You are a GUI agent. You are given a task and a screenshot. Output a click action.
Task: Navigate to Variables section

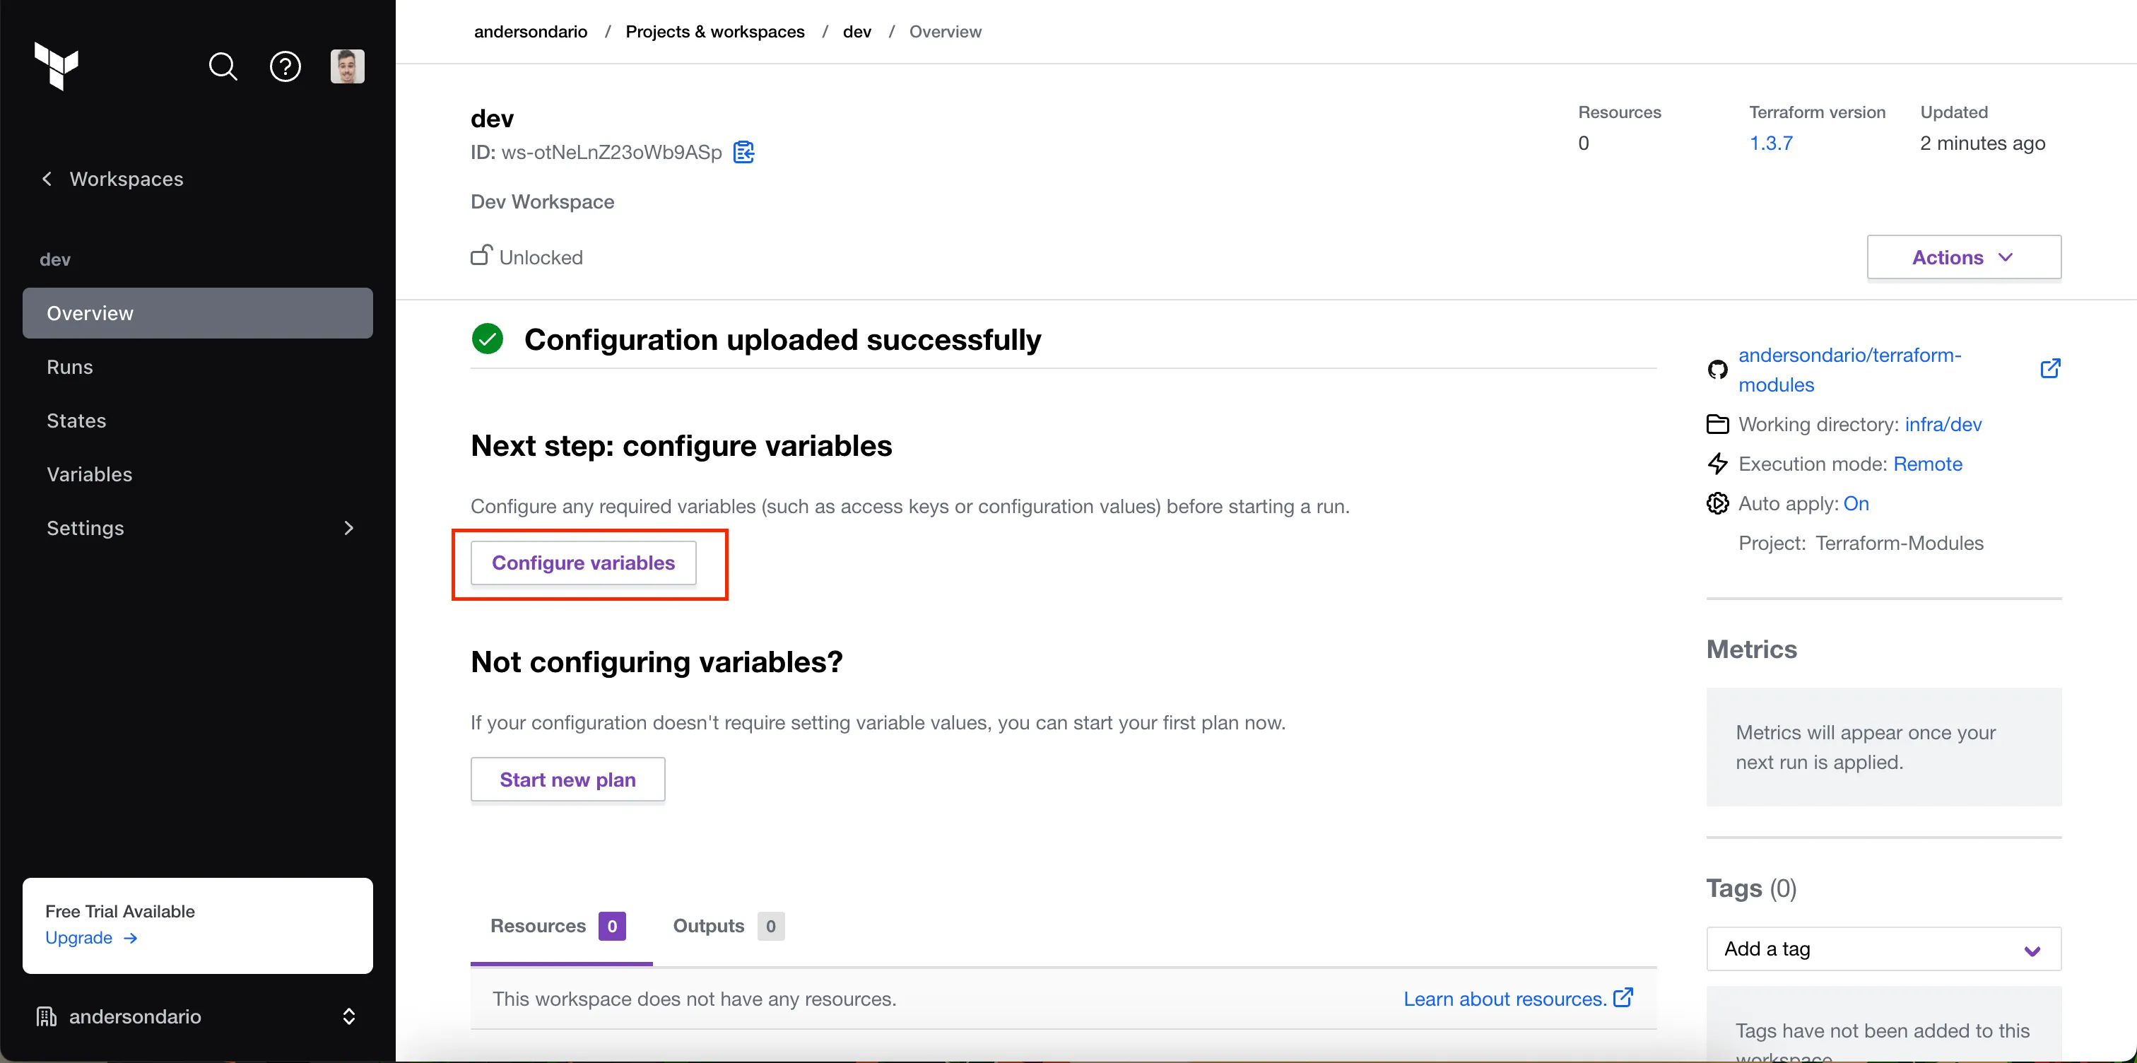pos(88,473)
